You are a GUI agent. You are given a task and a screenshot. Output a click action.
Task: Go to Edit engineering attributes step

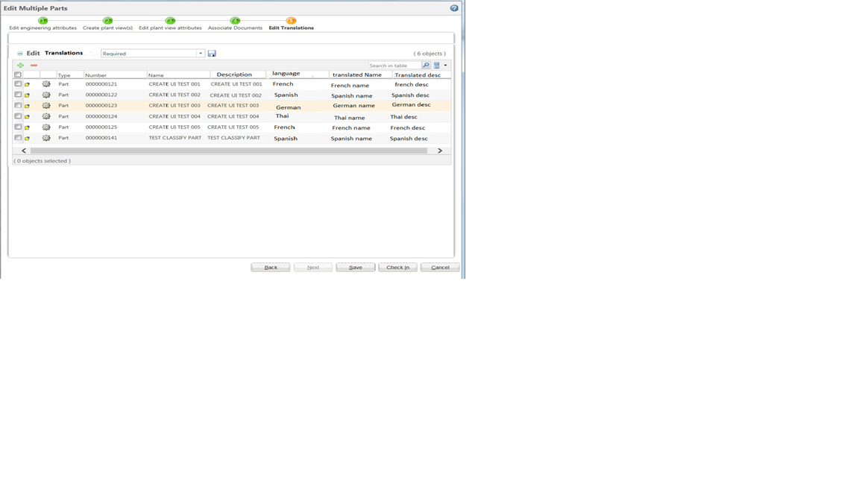point(43,28)
